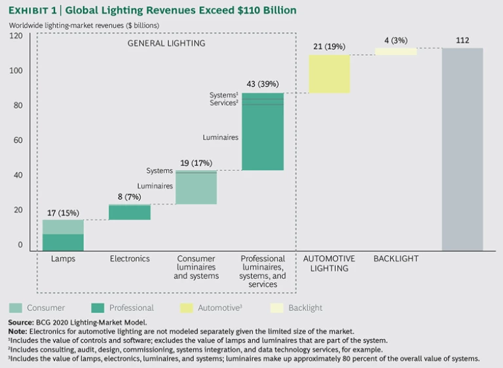
Task: Select the Electronics bar in the chart
Action: 129,212
